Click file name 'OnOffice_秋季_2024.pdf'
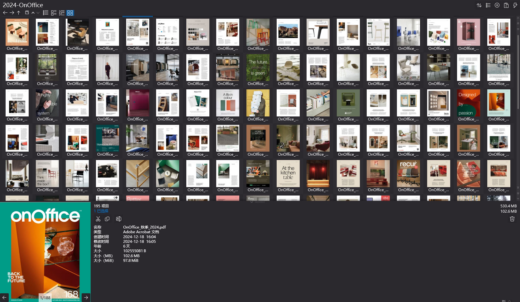 (x=145, y=227)
